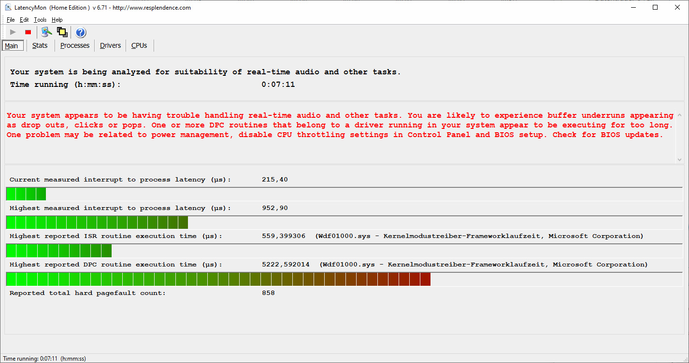Click the current interrupt to process latency bar

click(x=344, y=194)
